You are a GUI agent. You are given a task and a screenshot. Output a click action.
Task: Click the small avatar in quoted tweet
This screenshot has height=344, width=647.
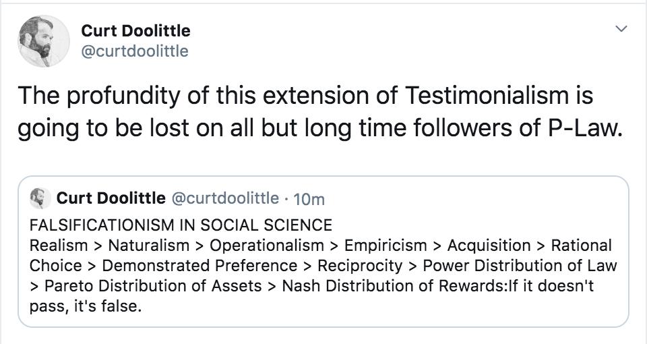[x=40, y=198]
